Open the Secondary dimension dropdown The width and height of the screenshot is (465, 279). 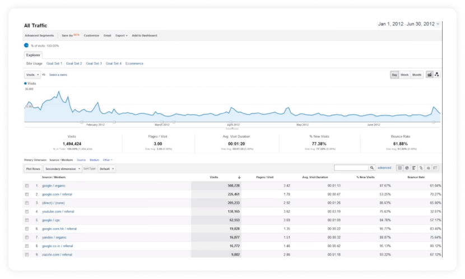click(x=63, y=169)
